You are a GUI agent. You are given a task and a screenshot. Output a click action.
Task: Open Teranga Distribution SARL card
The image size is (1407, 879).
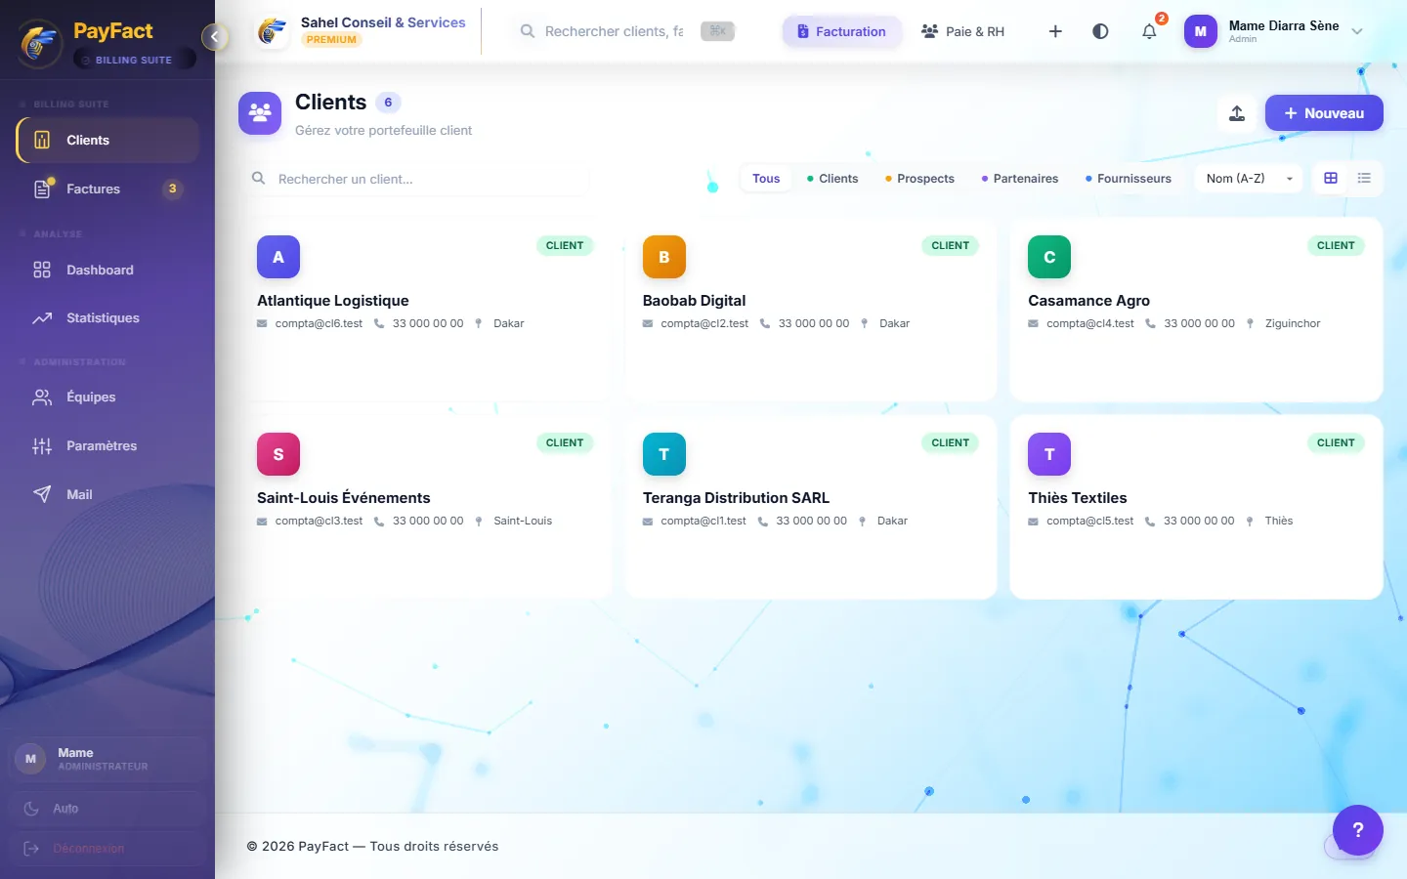coord(811,506)
